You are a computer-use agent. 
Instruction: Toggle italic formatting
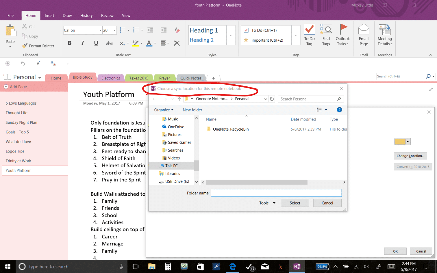pos(83,43)
